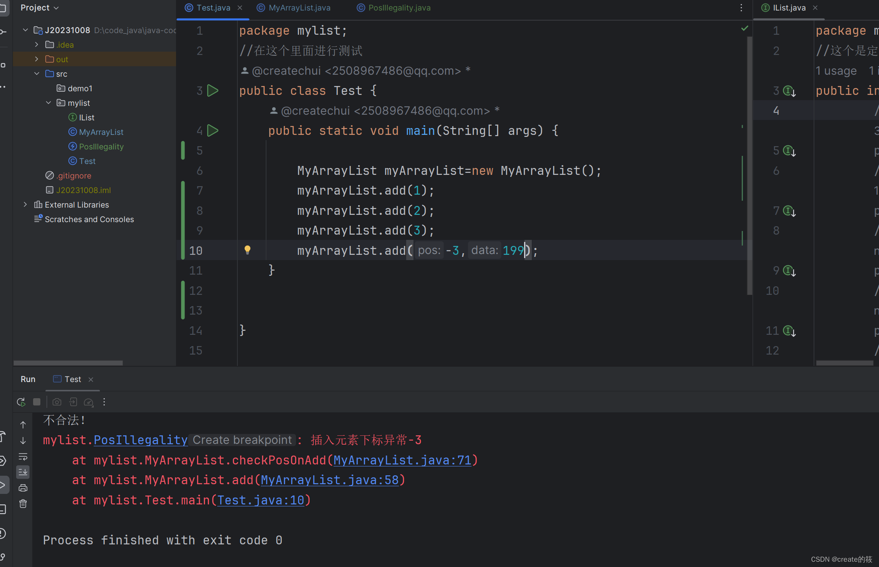Click the project panel horizontal scrollbar
Viewport: 879px width, 567px height.
[68, 363]
